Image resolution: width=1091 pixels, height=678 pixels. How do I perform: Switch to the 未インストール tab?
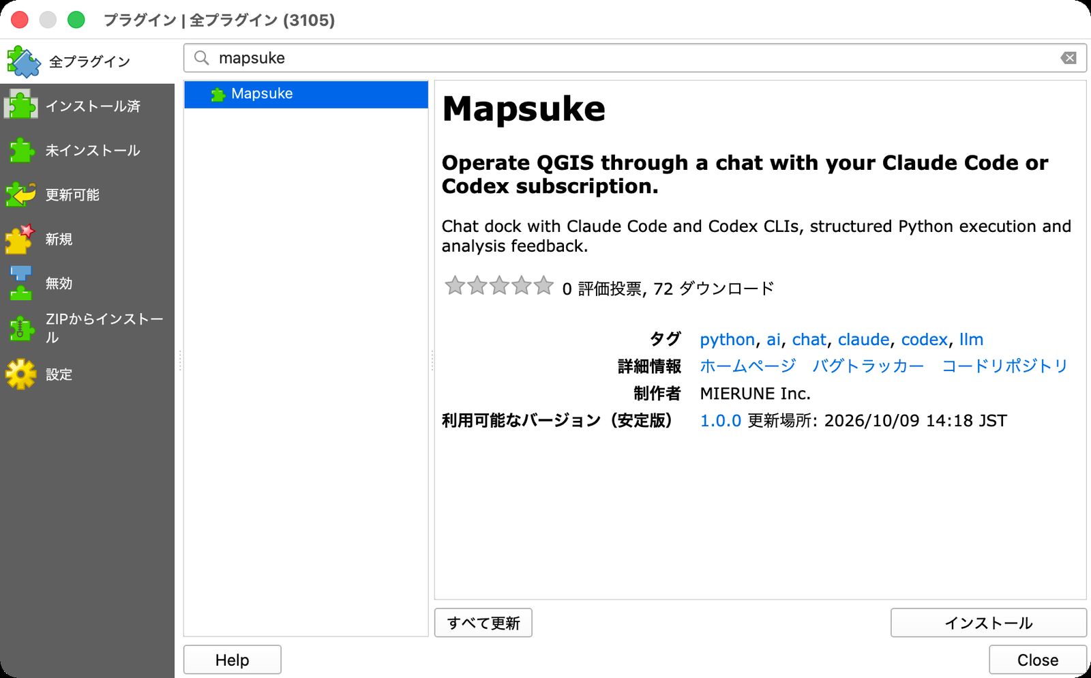click(87, 150)
